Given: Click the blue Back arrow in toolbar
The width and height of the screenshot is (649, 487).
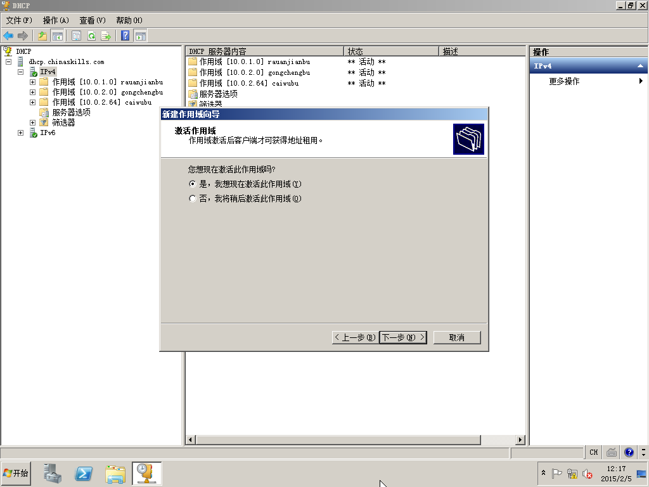Looking at the screenshot, I should tap(8, 36).
